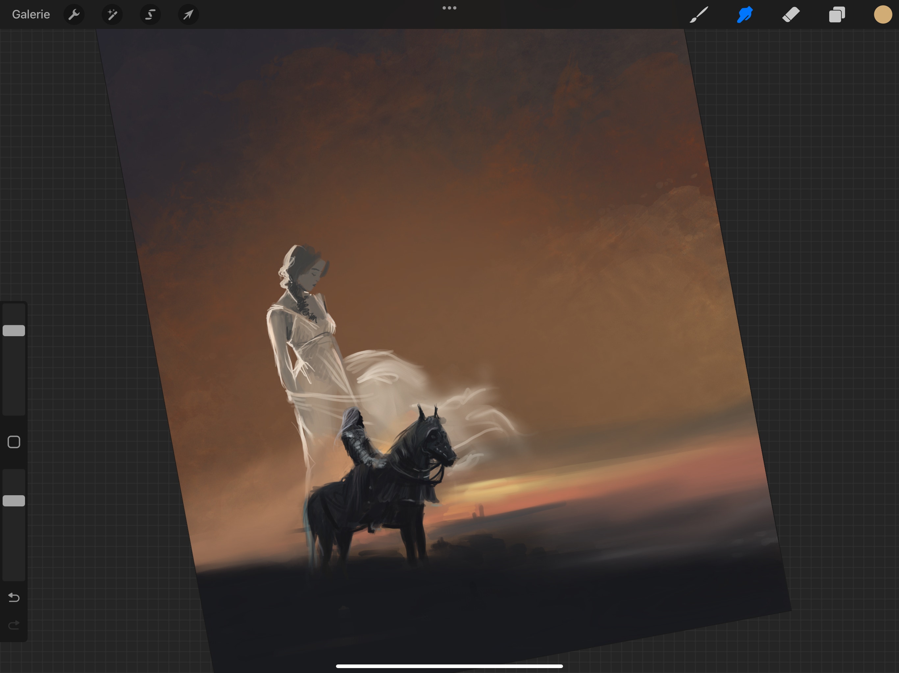
Task: Select the Paint brush tool
Action: (x=699, y=14)
